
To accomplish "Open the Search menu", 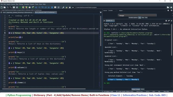I will click(8, 4).
